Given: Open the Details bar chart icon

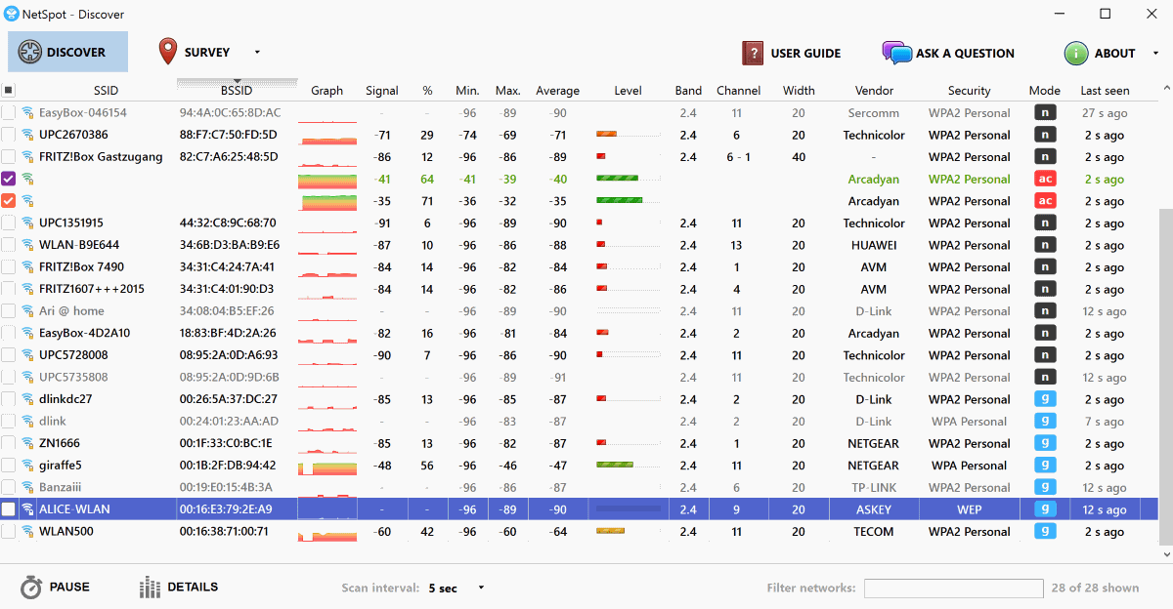Looking at the screenshot, I should pyautogui.click(x=150, y=588).
